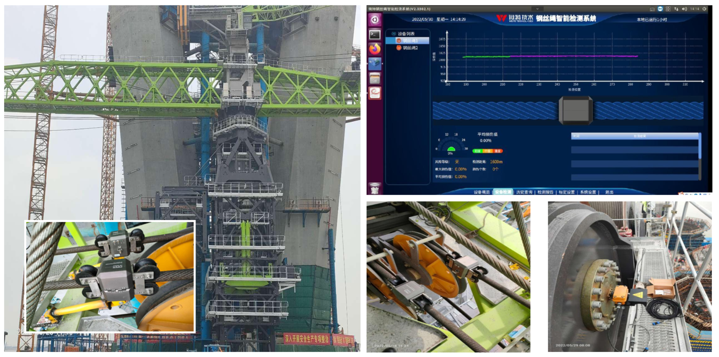Image resolution: width=719 pixels, height=357 pixels.
Task: Open the file cabinet icon in dock
Action: tap(375, 78)
